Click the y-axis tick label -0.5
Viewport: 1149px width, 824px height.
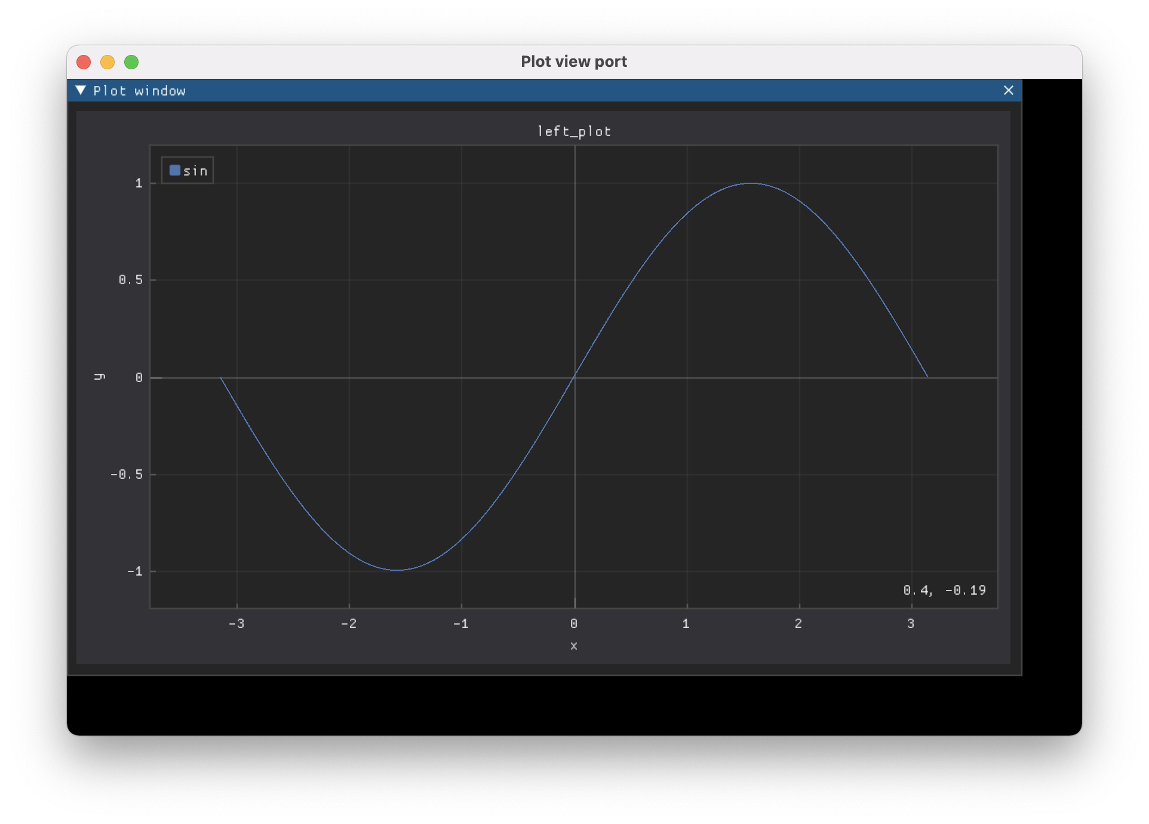pyautogui.click(x=127, y=474)
